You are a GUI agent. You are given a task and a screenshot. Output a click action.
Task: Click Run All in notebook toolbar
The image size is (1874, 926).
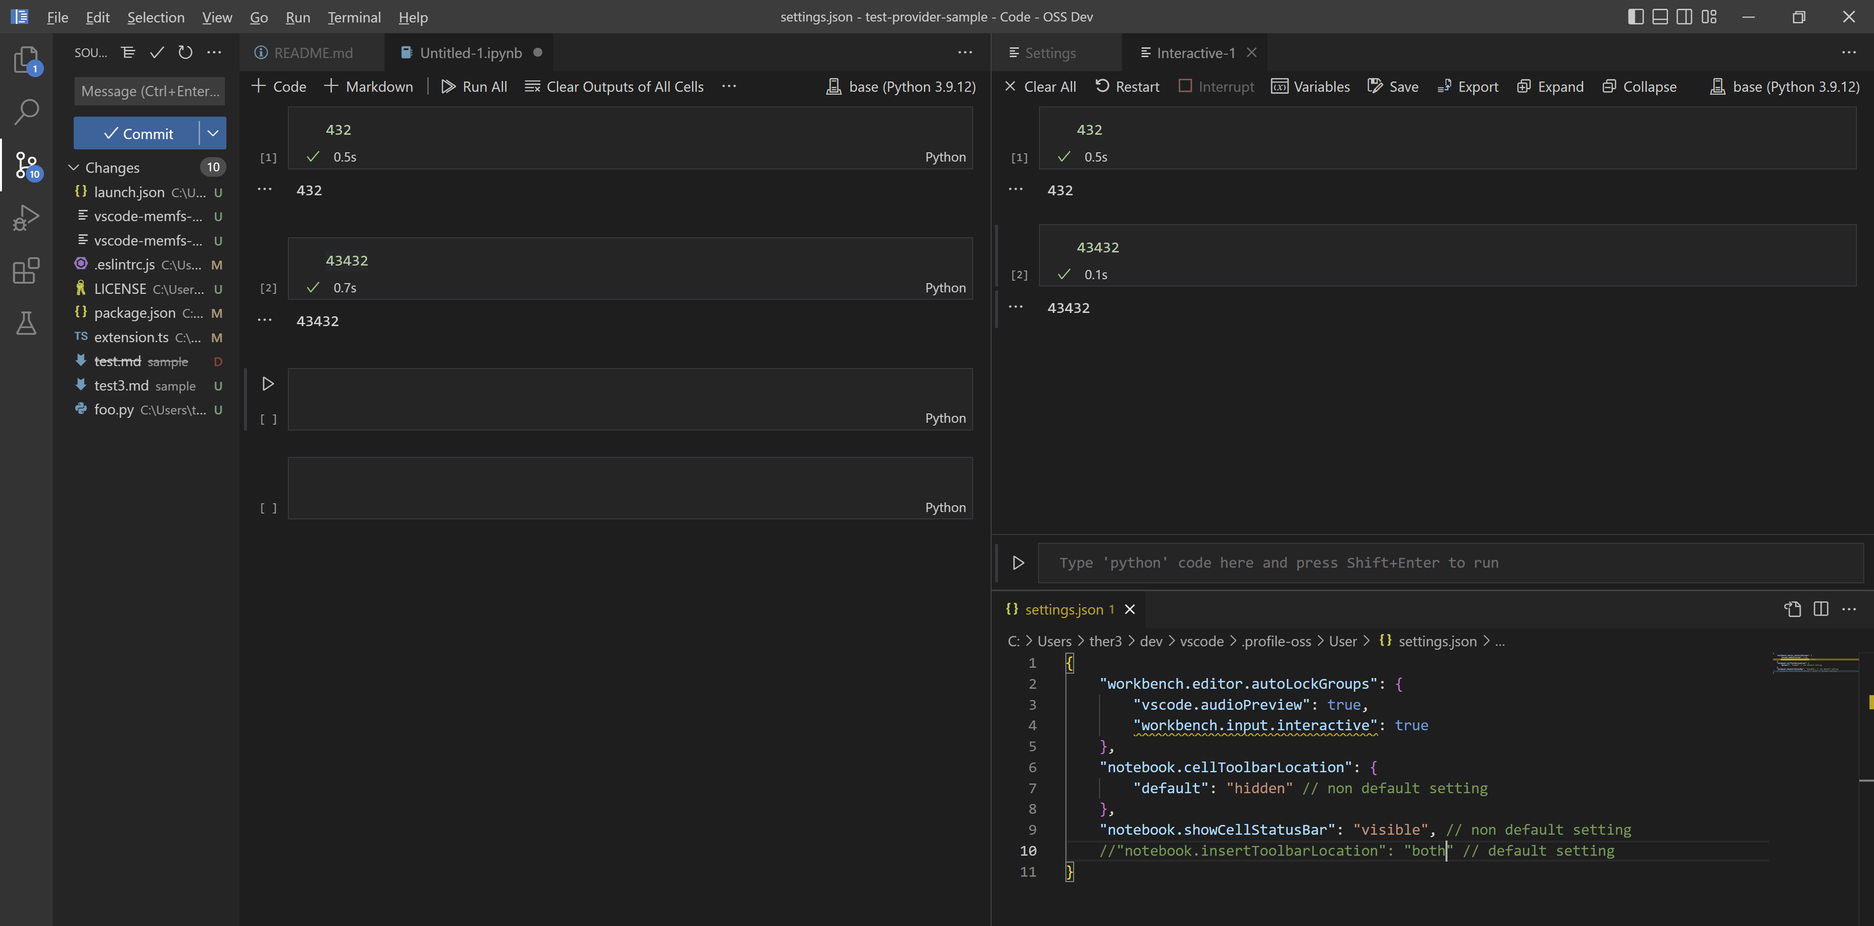474,86
